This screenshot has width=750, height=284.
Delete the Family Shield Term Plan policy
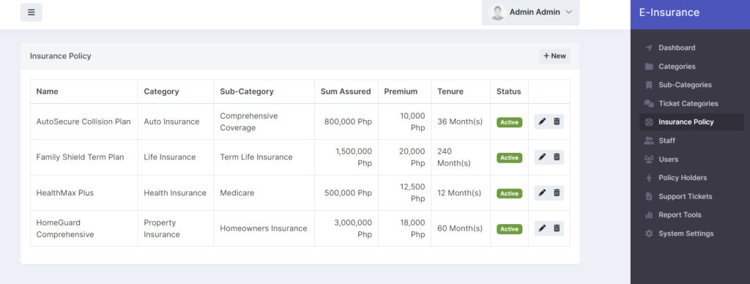tap(557, 157)
